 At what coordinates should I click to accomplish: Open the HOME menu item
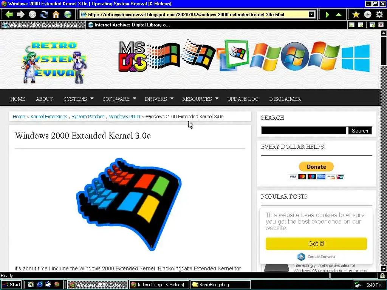click(18, 99)
